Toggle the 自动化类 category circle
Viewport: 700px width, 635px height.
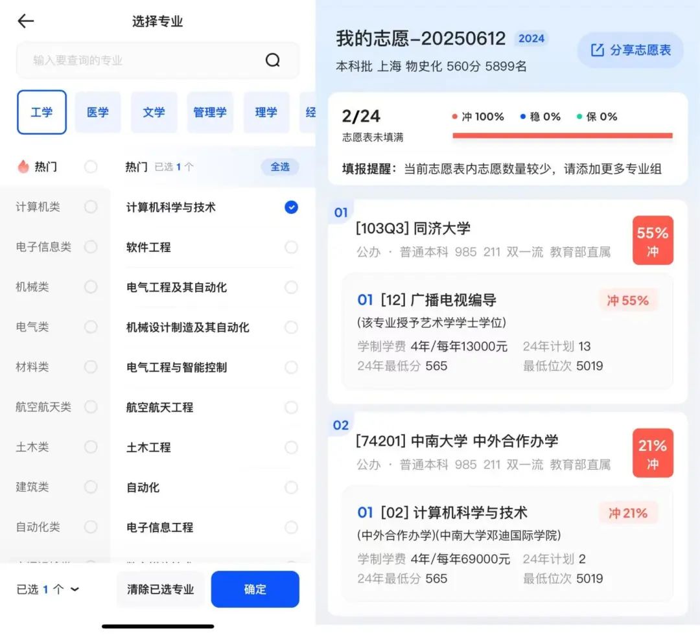(91, 527)
